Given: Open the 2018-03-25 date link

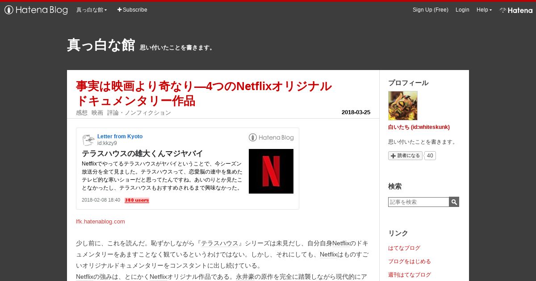Looking at the screenshot, I should [356, 112].
